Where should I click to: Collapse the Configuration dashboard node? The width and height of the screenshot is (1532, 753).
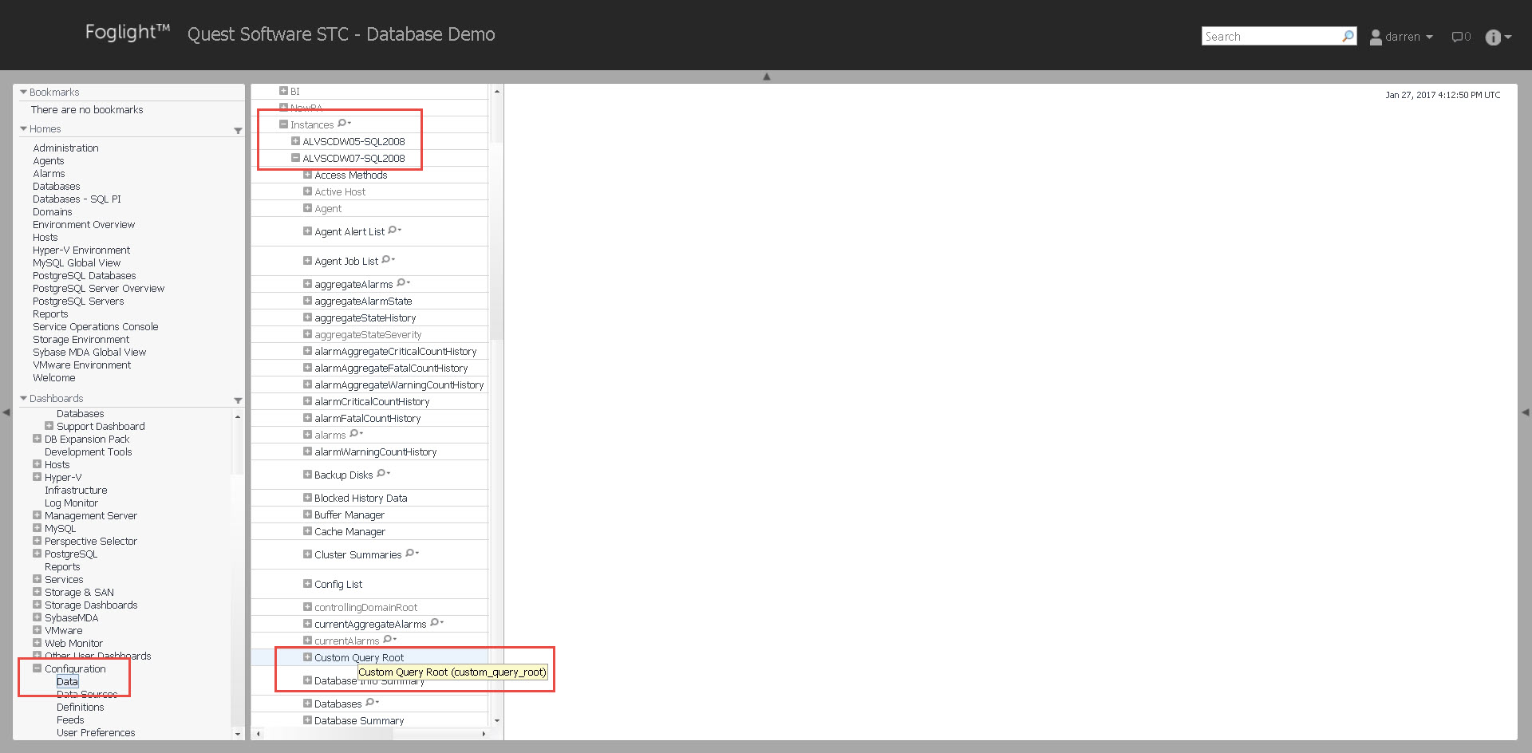click(x=37, y=668)
